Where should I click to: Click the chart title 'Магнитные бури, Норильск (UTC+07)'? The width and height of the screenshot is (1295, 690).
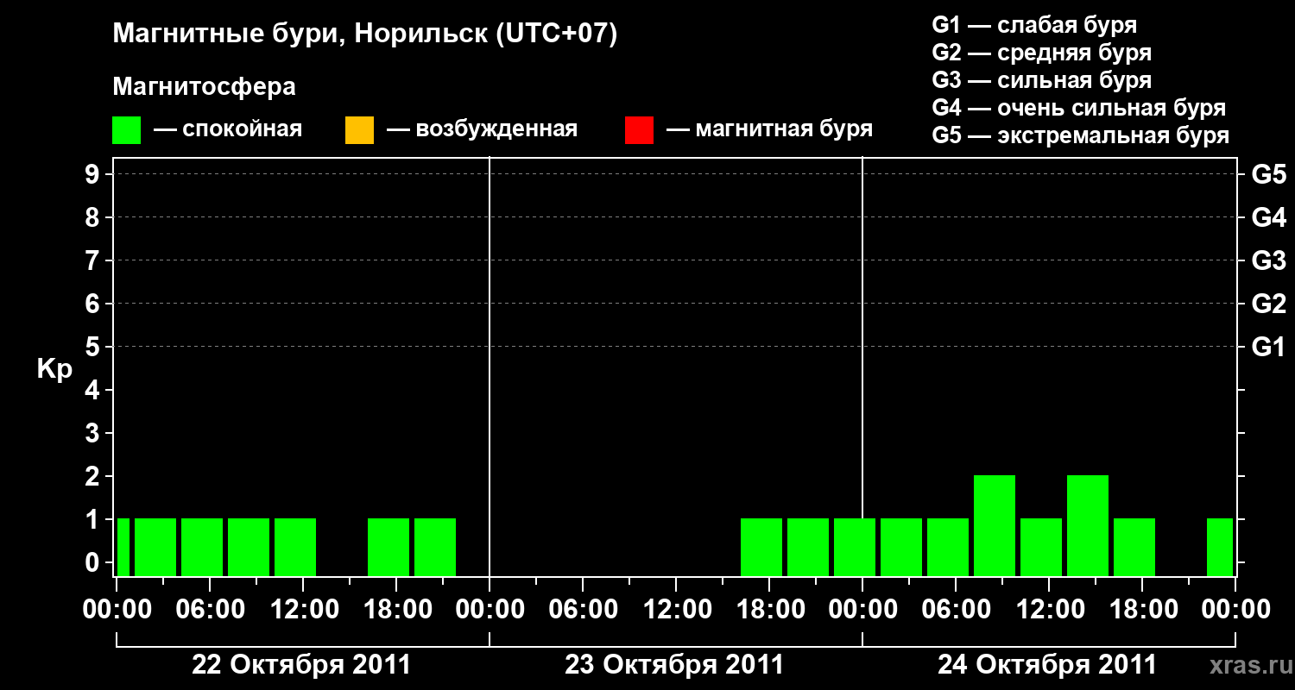pyautogui.click(x=365, y=34)
